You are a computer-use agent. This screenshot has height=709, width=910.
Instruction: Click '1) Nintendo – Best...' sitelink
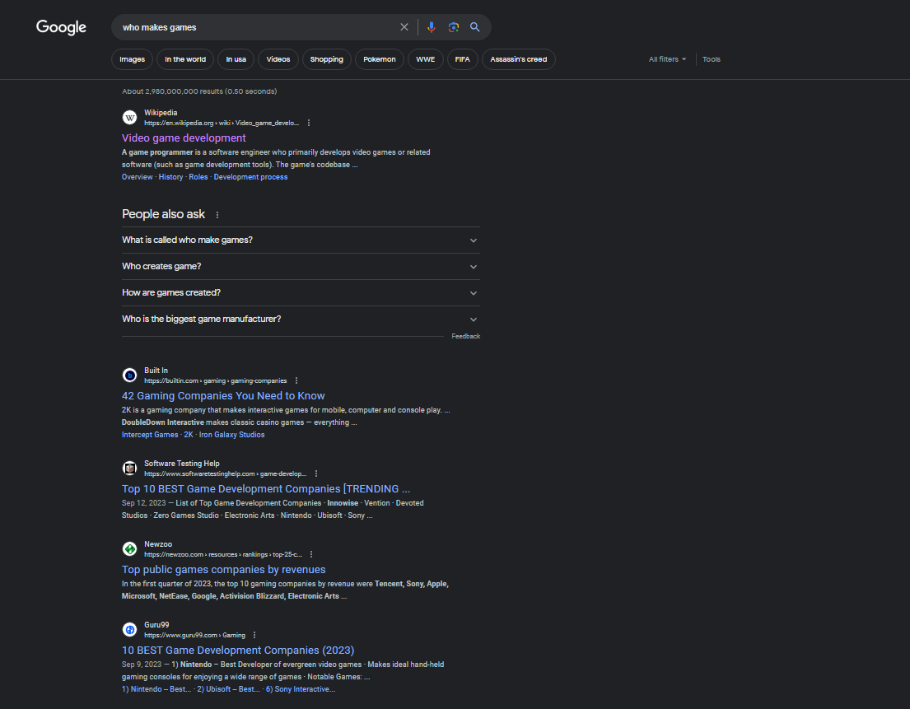tap(156, 689)
